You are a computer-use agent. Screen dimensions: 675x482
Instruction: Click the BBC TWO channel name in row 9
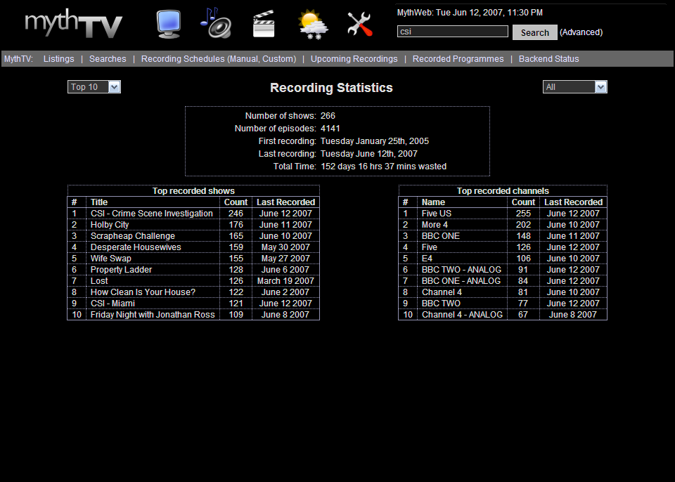pos(441,303)
